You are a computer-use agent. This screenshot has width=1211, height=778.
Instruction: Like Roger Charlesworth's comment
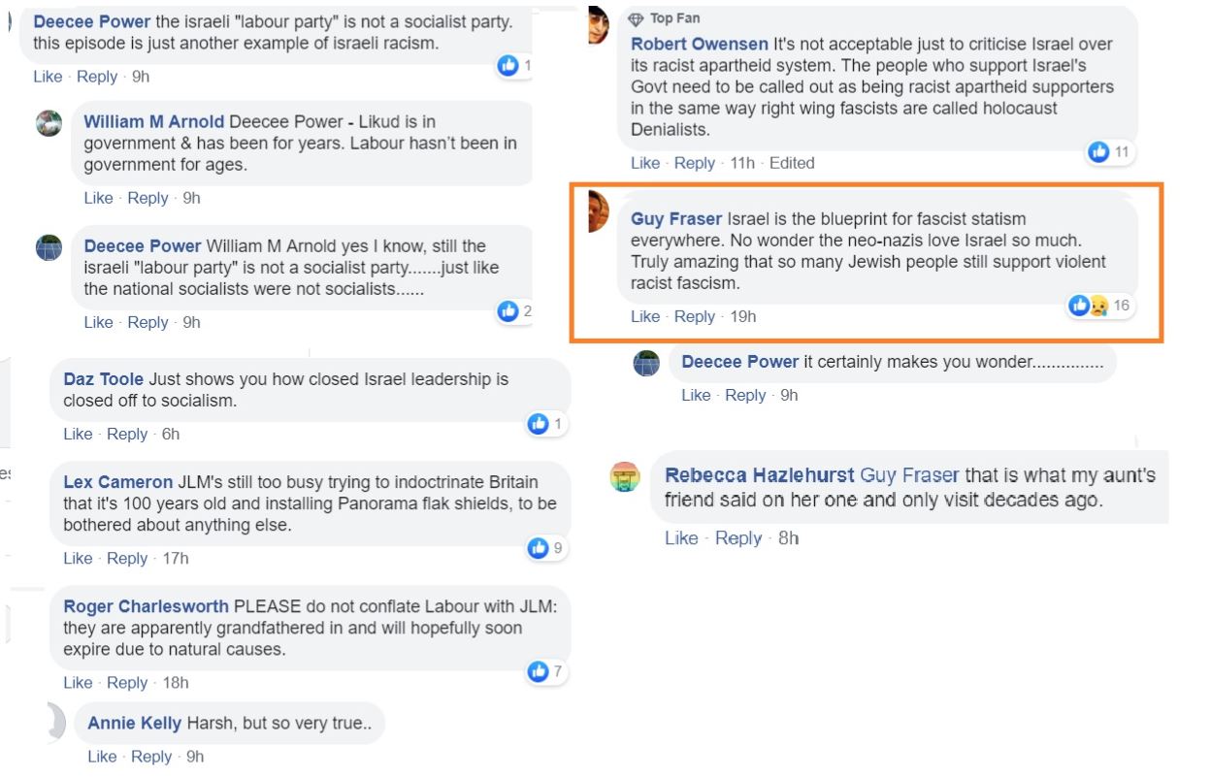click(x=78, y=683)
